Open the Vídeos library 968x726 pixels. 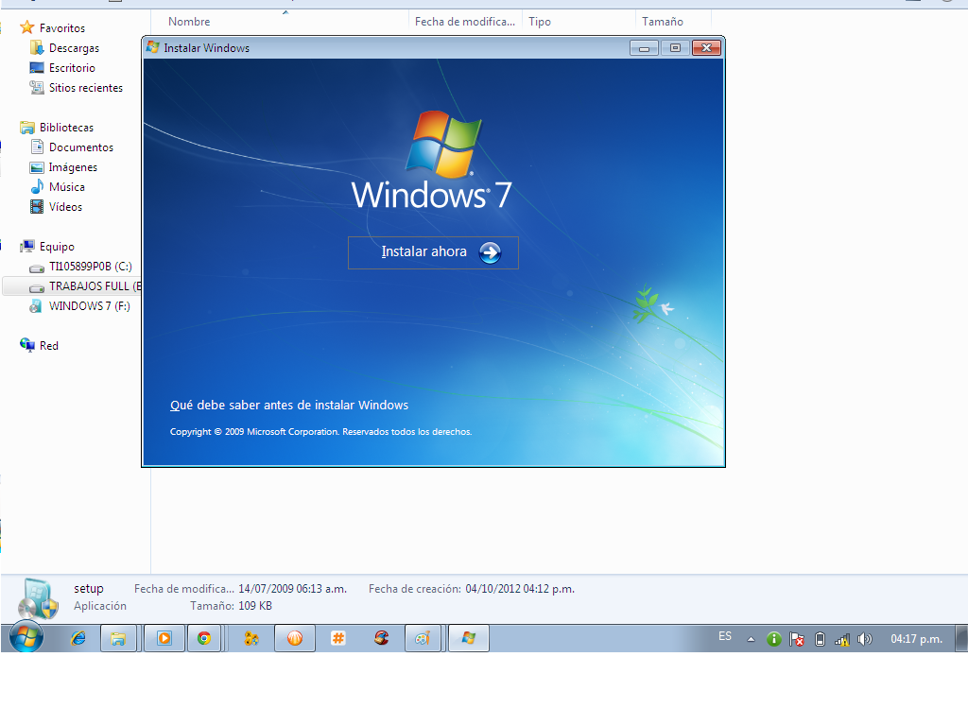coord(65,207)
